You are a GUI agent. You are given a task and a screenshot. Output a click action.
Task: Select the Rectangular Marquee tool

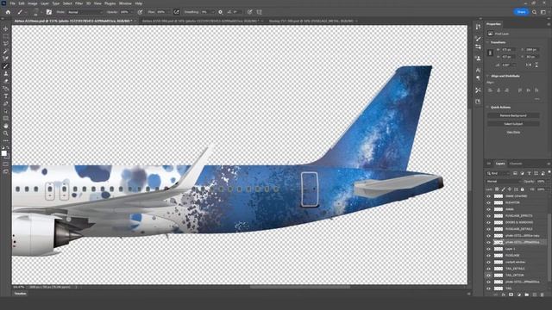pyautogui.click(x=6, y=36)
